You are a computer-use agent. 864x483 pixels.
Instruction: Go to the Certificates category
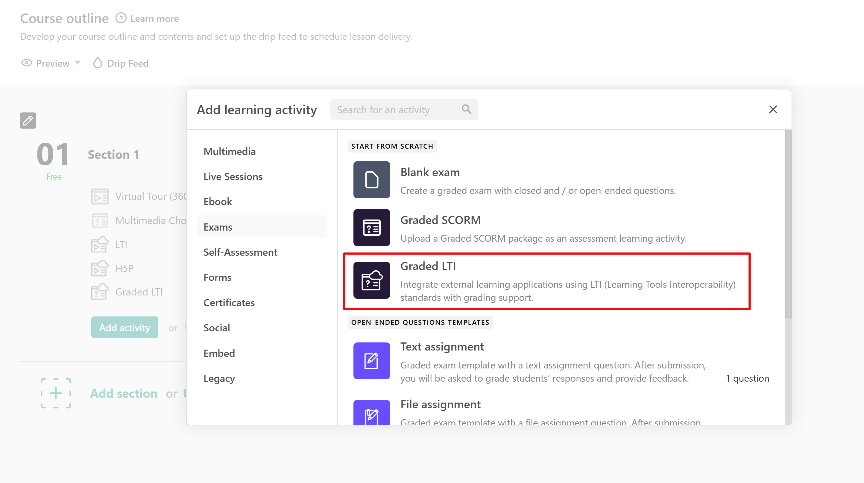[x=229, y=303]
